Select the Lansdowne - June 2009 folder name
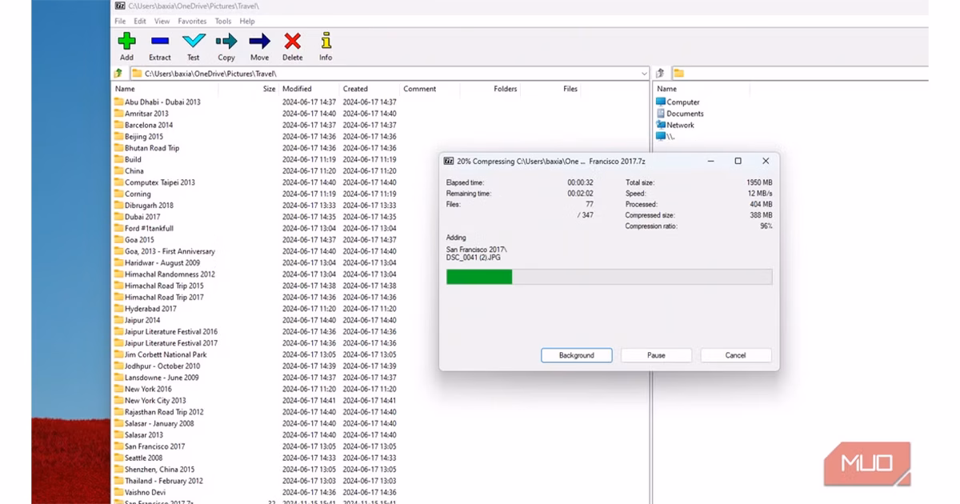 click(x=162, y=378)
